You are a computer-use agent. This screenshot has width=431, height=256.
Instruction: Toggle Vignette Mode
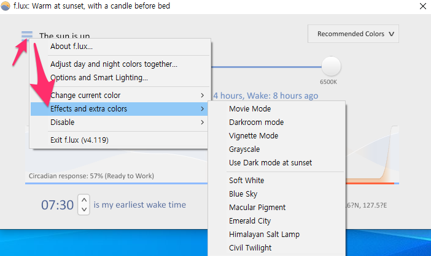pos(276,136)
